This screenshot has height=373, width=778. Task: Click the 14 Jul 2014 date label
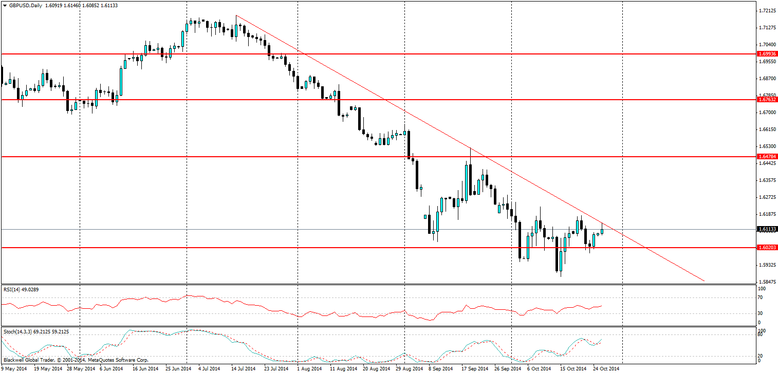[244, 368]
